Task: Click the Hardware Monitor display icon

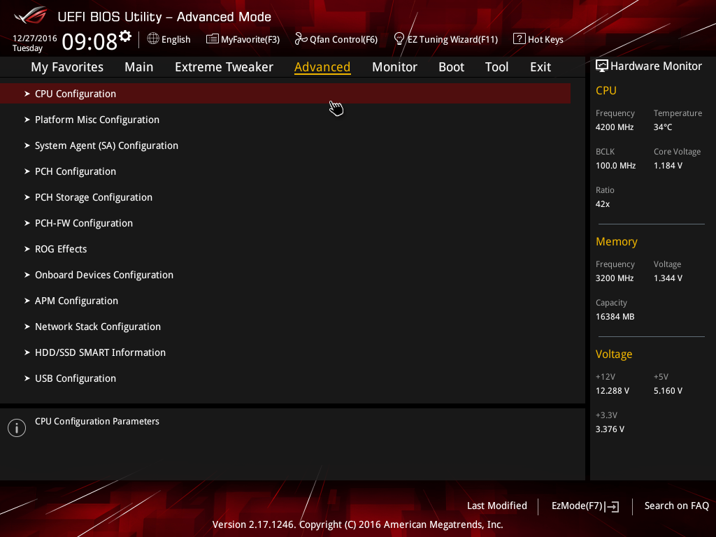Action: click(602, 66)
